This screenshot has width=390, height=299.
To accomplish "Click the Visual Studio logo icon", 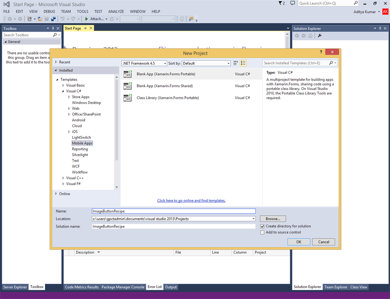I will (7, 4).
